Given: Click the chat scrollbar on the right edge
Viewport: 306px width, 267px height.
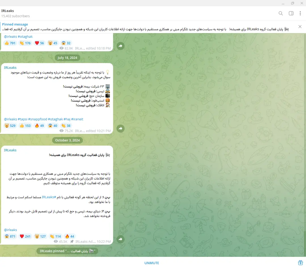Looking at the screenshot, I should (305, 145).
